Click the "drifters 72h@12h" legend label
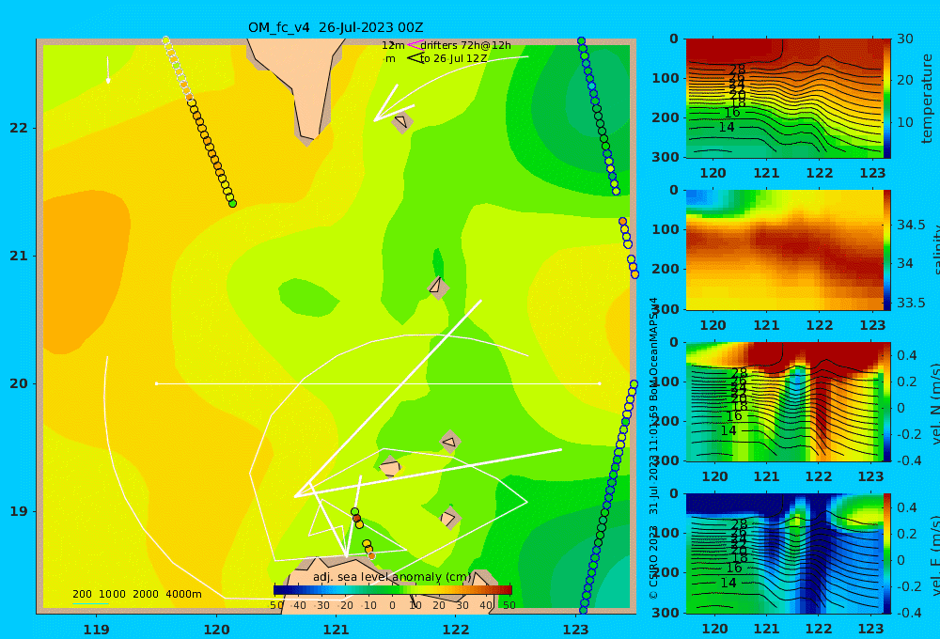The image size is (940, 639). [465, 45]
